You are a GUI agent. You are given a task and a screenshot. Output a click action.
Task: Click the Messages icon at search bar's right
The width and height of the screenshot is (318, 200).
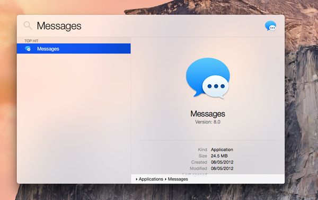(x=270, y=26)
